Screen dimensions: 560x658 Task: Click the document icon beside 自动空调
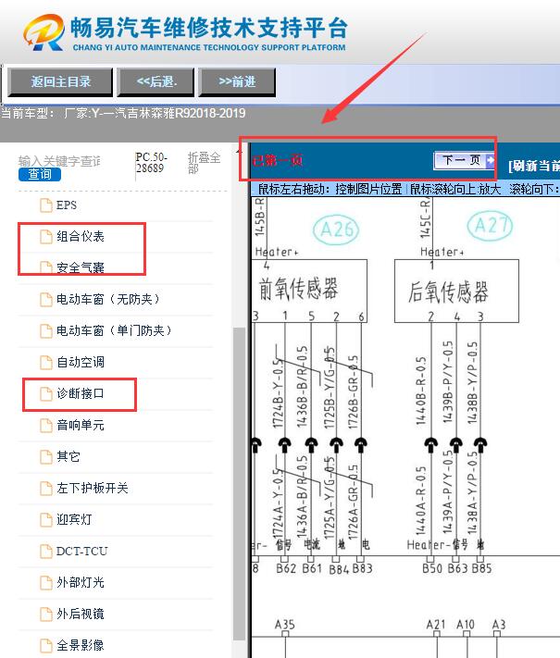click(45, 362)
